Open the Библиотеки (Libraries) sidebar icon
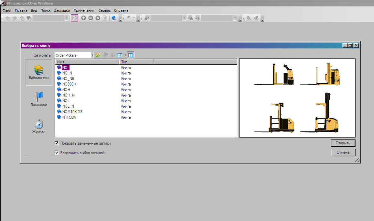The height and width of the screenshot is (221, 374). pyautogui.click(x=39, y=72)
